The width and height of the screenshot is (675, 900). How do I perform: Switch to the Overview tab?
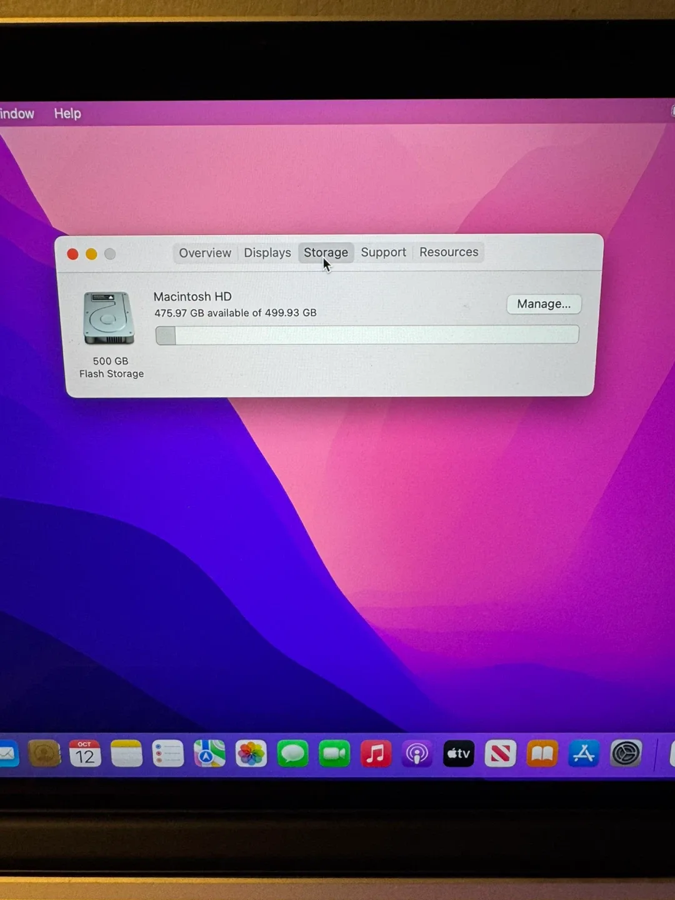[x=204, y=252]
